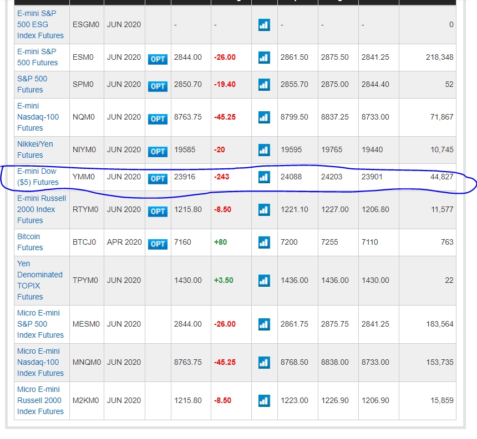Click OPT button for RTYM0 row

158,211
